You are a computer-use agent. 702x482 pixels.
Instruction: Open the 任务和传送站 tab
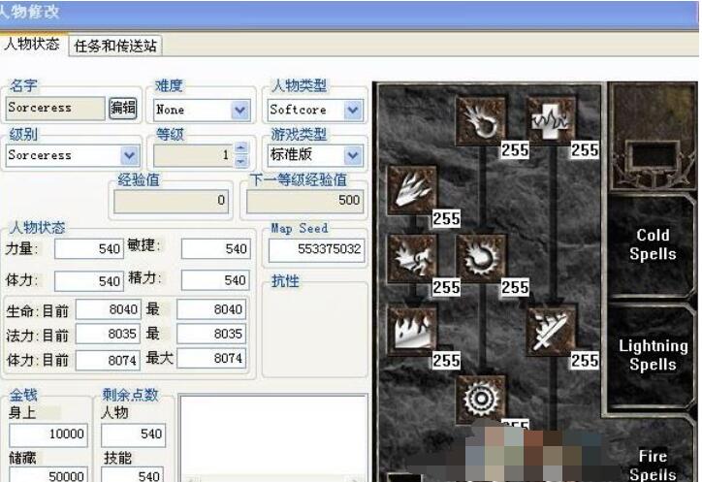(115, 46)
